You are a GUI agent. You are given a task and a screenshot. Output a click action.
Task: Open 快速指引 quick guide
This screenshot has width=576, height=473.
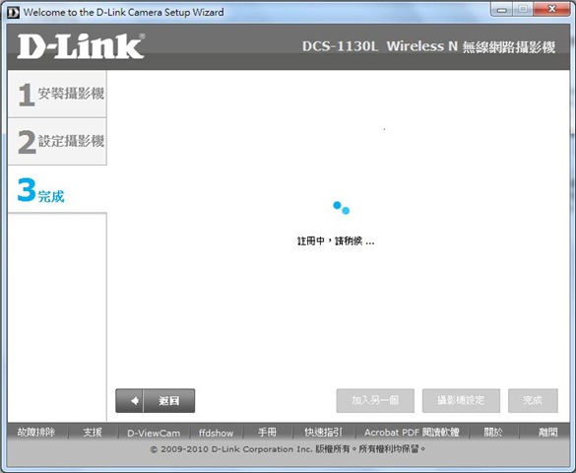[323, 433]
